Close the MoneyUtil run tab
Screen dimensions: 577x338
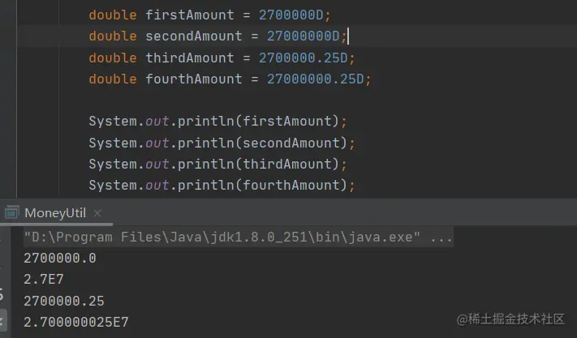[x=97, y=213]
